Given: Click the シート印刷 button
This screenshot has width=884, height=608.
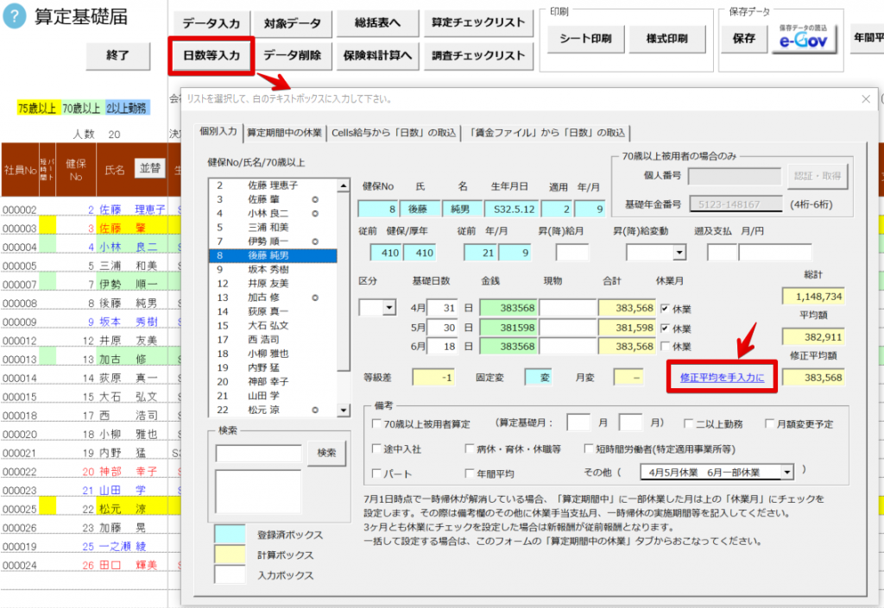Looking at the screenshot, I should tap(586, 39).
